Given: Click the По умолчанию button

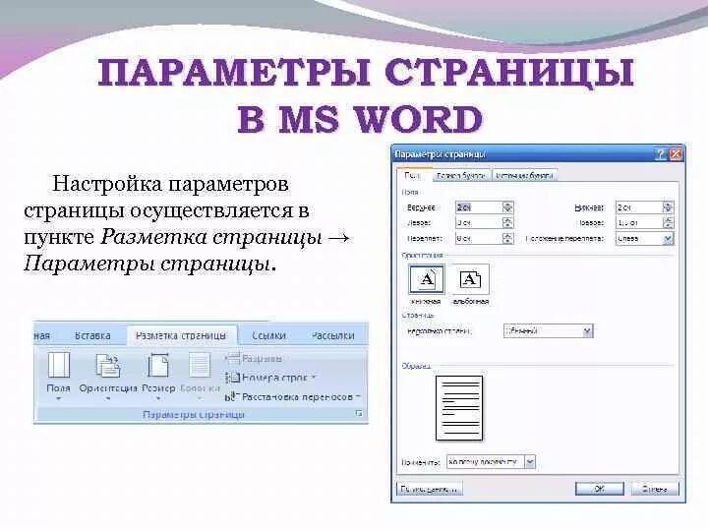Looking at the screenshot, I should (x=429, y=489).
